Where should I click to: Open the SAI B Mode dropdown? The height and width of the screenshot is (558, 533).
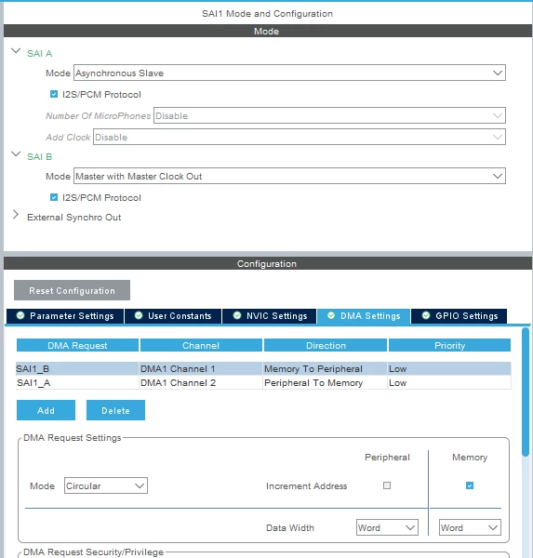(x=289, y=176)
